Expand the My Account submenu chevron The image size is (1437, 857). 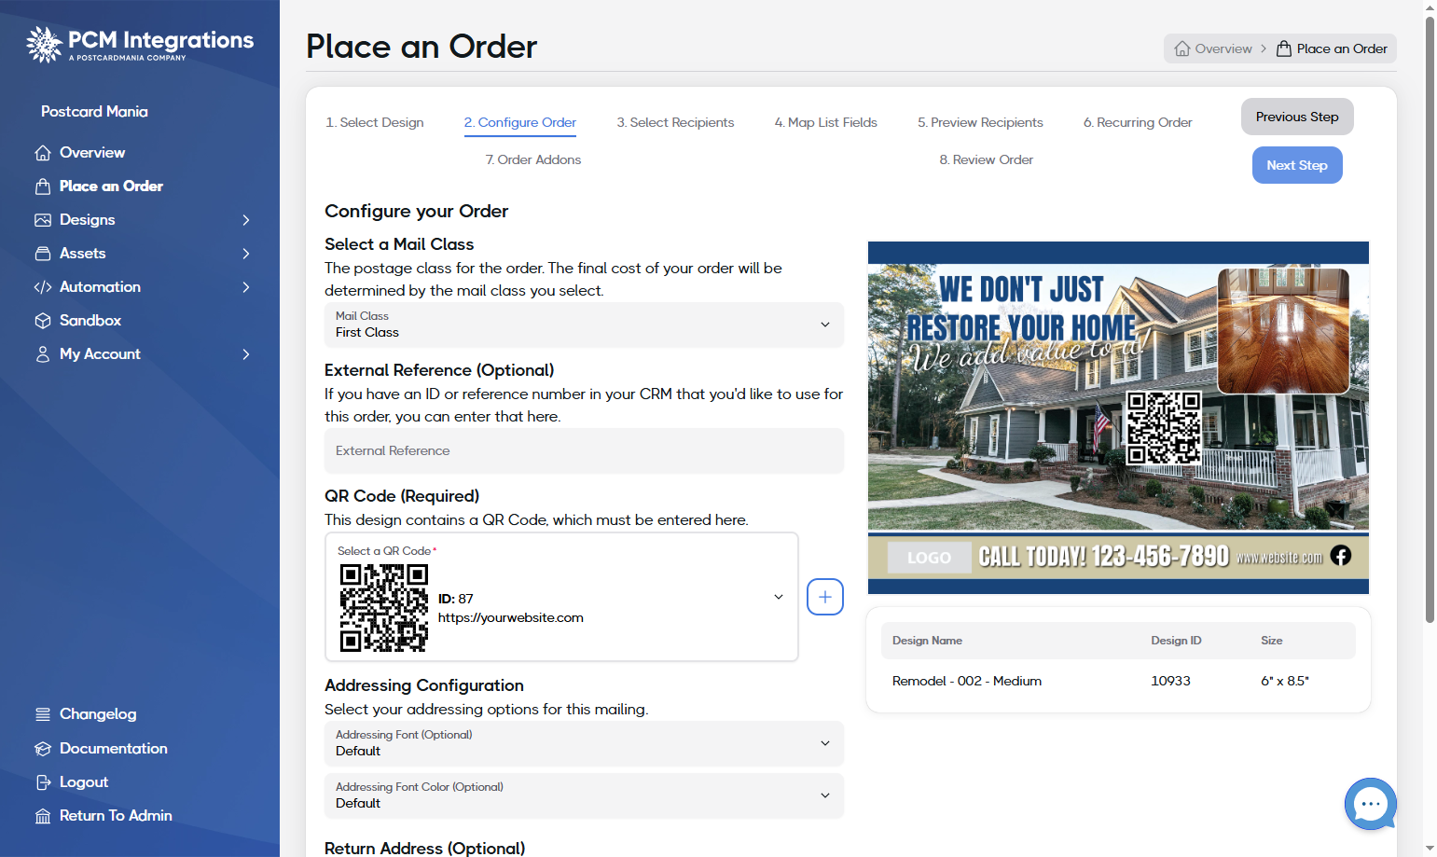point(246,354)
